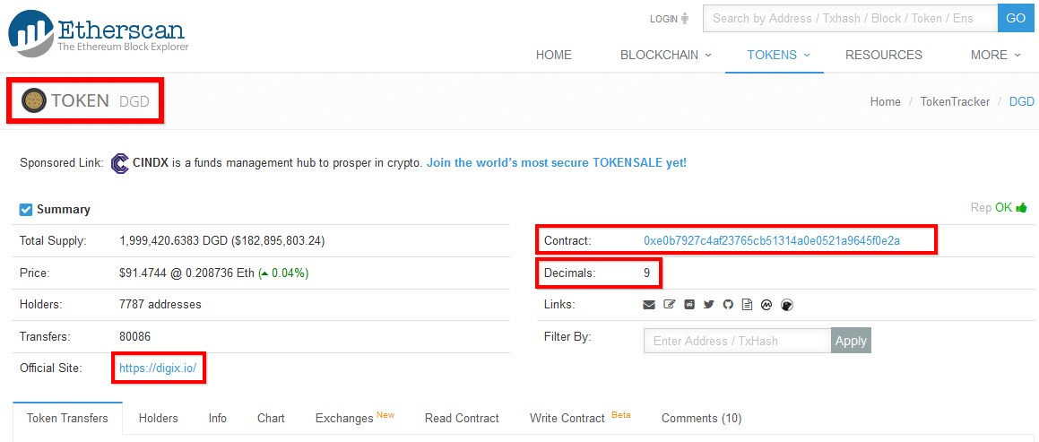Click the CINDX sponsor logo
This screenshot has height=442, width=1039.
point(119,162)
